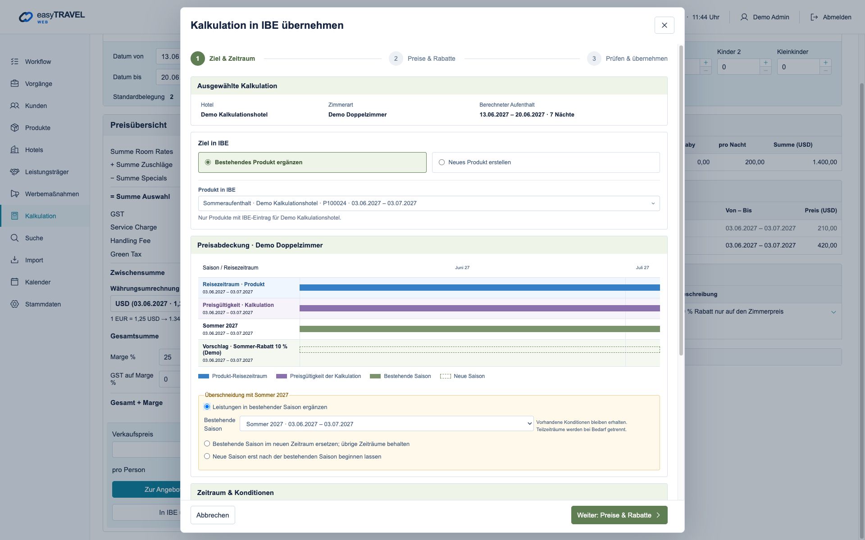Open Kalkulation in the sidebar menu
This screenshot has height=540, width=865.
[x=45, y=216]
